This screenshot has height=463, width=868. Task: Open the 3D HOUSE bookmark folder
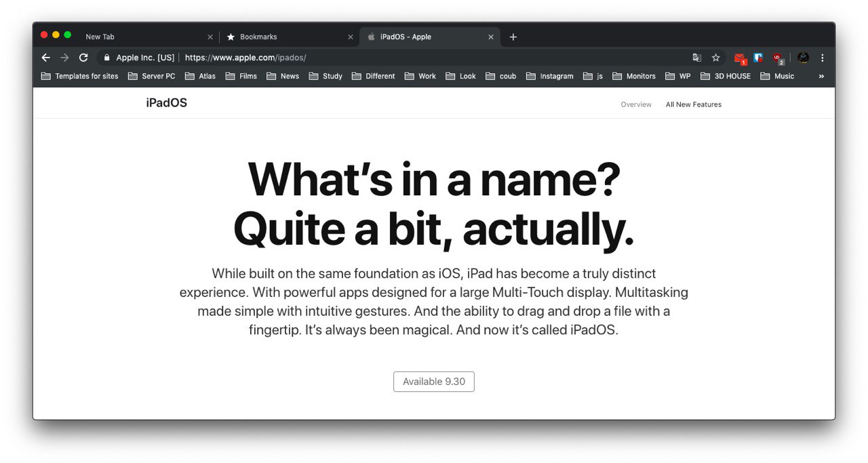[x=726, y=76]
